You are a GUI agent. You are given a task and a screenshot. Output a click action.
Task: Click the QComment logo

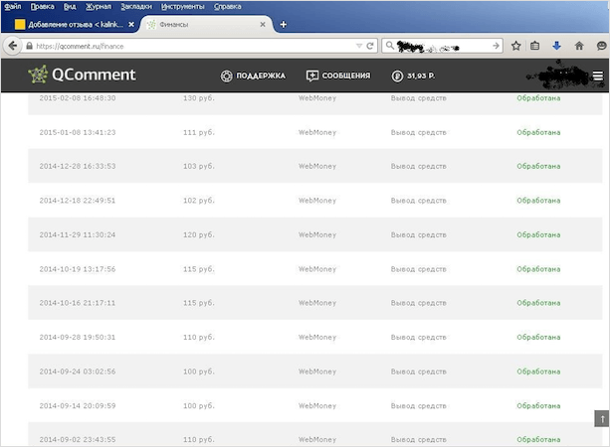pyautogui.click(x=82, y=74)
